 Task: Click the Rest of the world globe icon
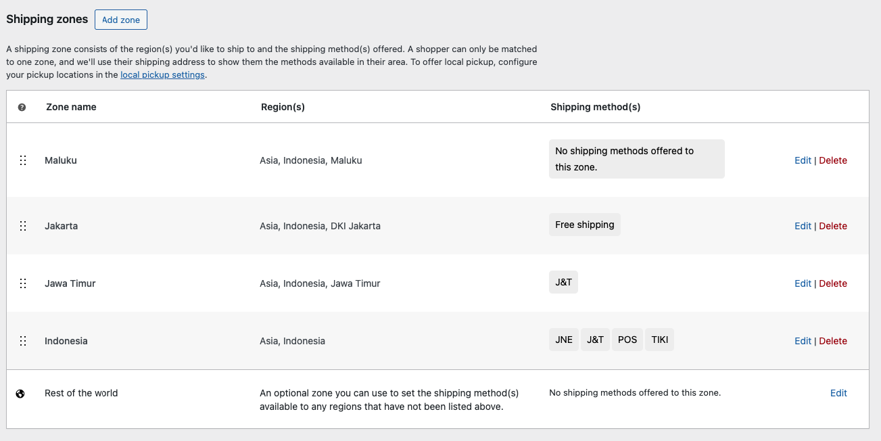(x=20, y=394)
